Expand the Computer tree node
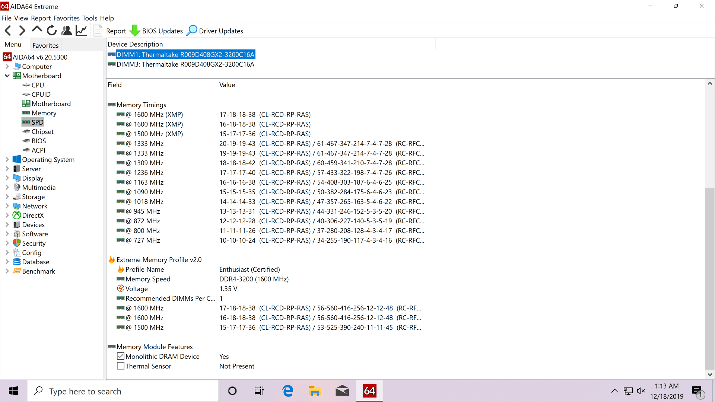Screen dimensions: 715x402 pyautogui.click(x=7, y=66)
